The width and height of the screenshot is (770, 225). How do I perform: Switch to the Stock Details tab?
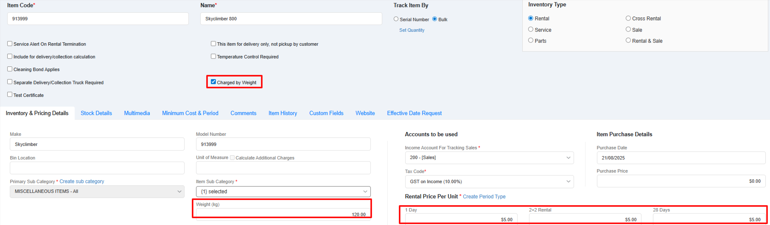96,113
